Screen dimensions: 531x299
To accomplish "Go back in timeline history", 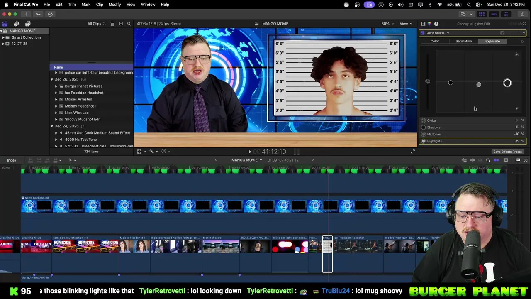I will (x=215, y=160).
